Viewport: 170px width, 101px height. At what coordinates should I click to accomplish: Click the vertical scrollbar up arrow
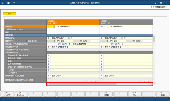click(154, 35)
